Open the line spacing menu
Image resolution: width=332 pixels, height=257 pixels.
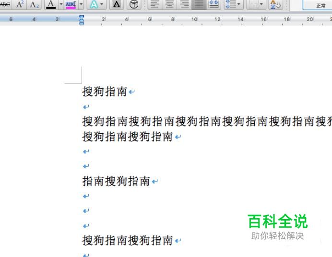click(233, 4)
